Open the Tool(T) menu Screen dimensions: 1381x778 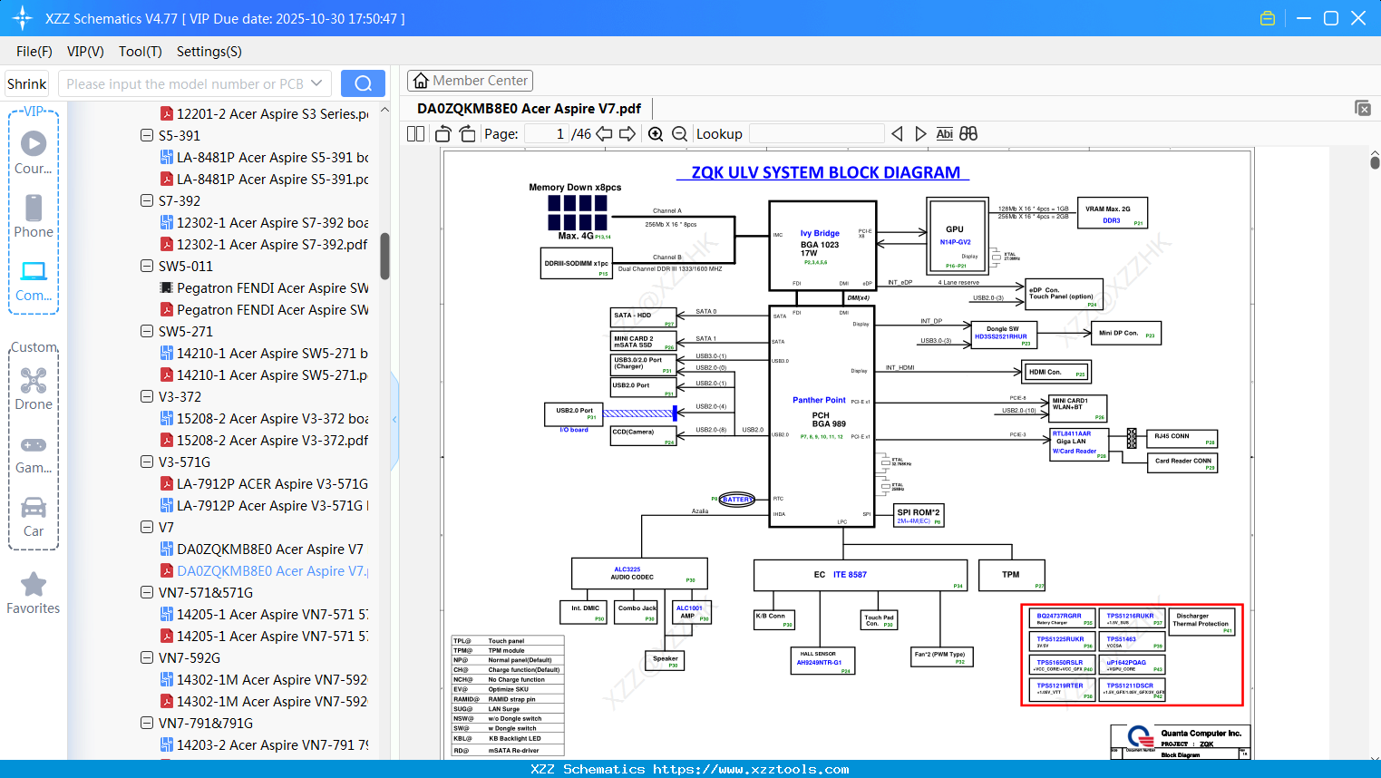tap(141, 52)
